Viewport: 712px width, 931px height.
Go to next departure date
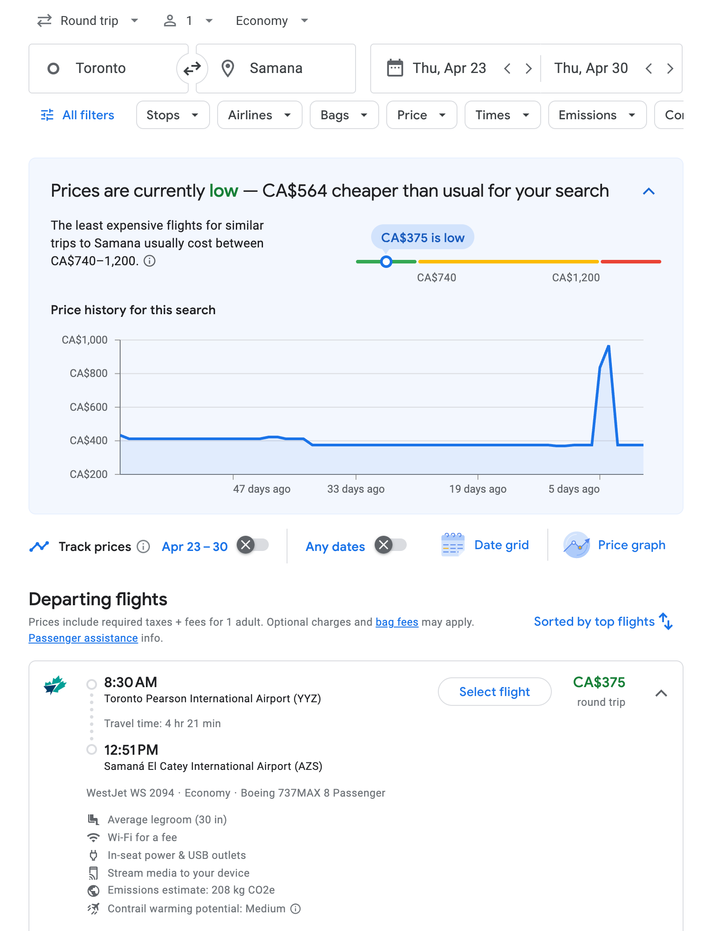(x=528, y=69)
